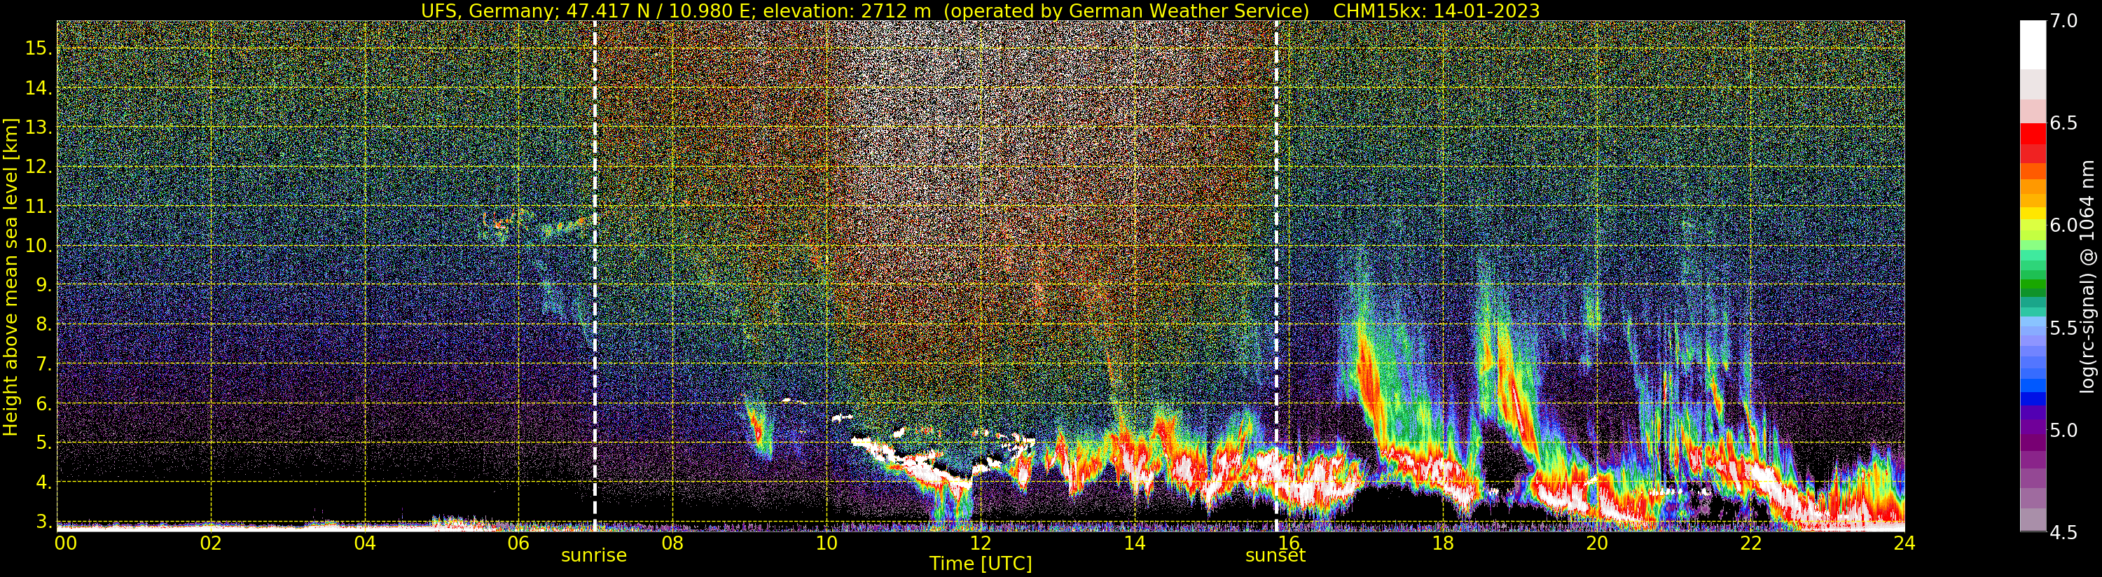The width and height of the screenshot is (2102, 577).
Task: Click the time tick label "12"
Action: coord(981,543)
